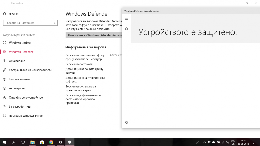Image resolution: width=260 pixels, height=146 pixels.
Task: Click Устройството е защитено heading
Action: tap(187, 32)
